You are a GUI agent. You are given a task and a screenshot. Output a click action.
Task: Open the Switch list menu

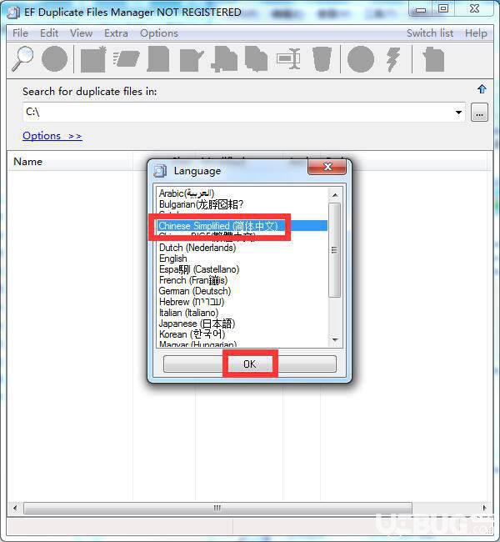430,33
